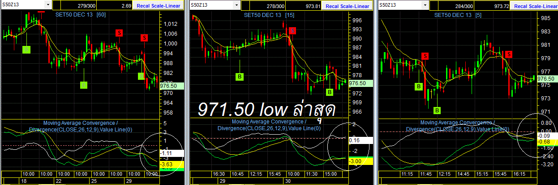Click the SET50 DEC 13 [15] chart title
This screenshot has height=185, width=558.
click(x=269, y=15)
